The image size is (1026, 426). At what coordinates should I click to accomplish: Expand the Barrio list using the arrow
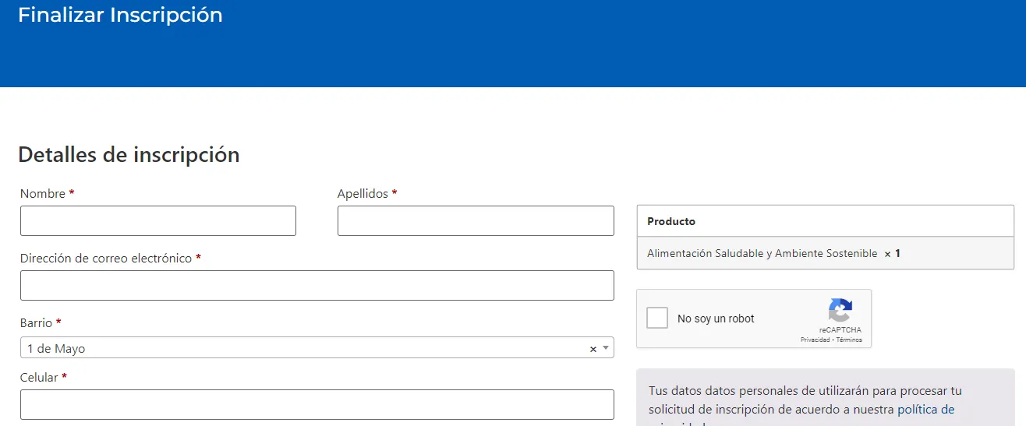tap(605, 348)
